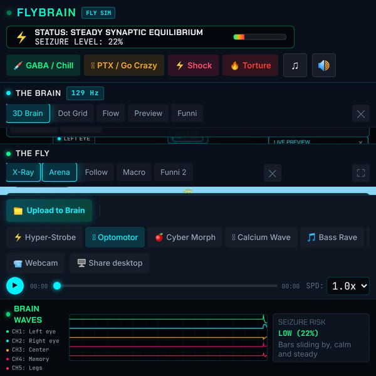
Task: Toggle X-Ray fly view
Action: point(23,172)
